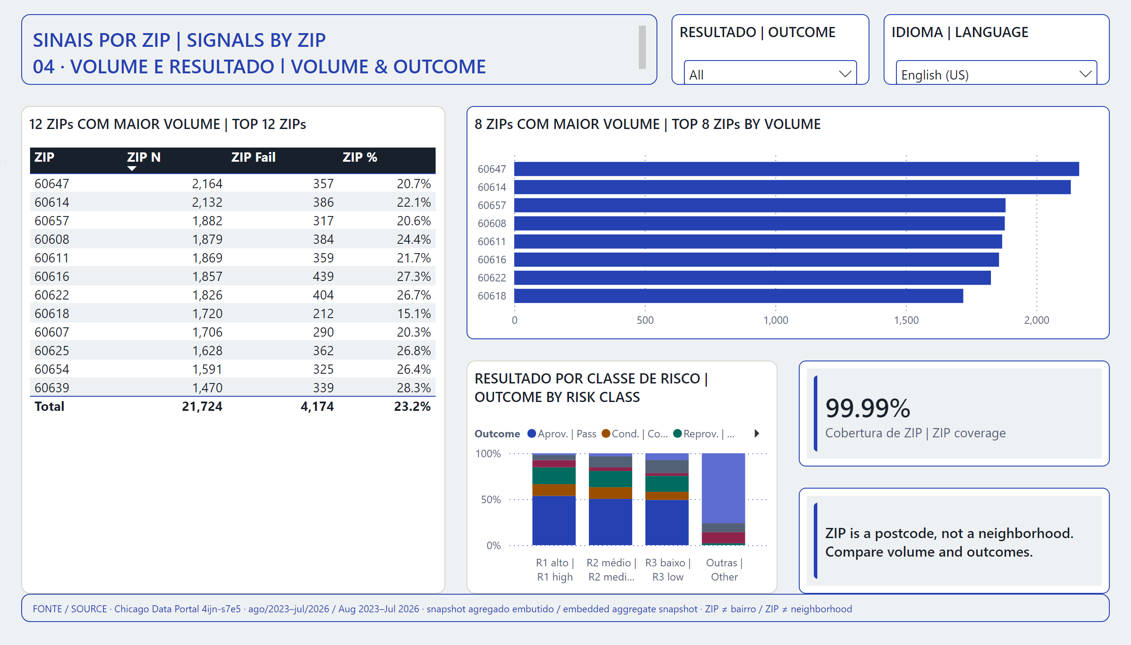Select ZIP 60618 in the table
Viewport: 1131px width, 645px height.
(x=52, y=314)
